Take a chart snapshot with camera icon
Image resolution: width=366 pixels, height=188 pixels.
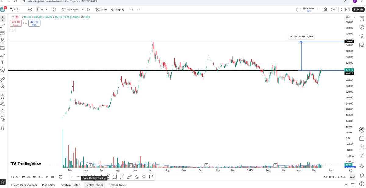click(x=347, y=9)
